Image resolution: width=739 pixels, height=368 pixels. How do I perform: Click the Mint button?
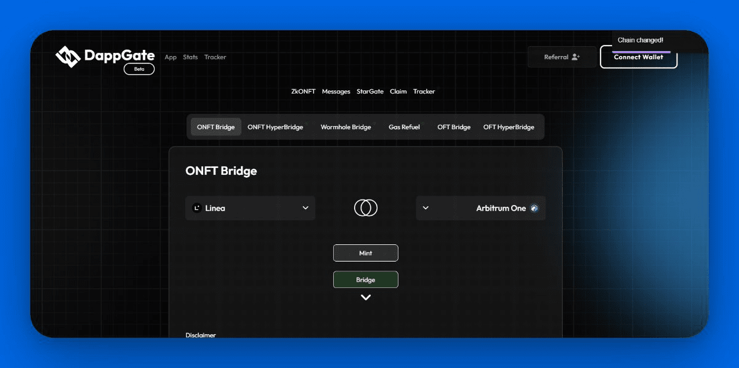pyautogui.click(x=366, y=253)
